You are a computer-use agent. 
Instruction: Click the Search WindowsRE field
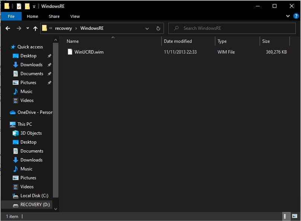pos(232,28)
